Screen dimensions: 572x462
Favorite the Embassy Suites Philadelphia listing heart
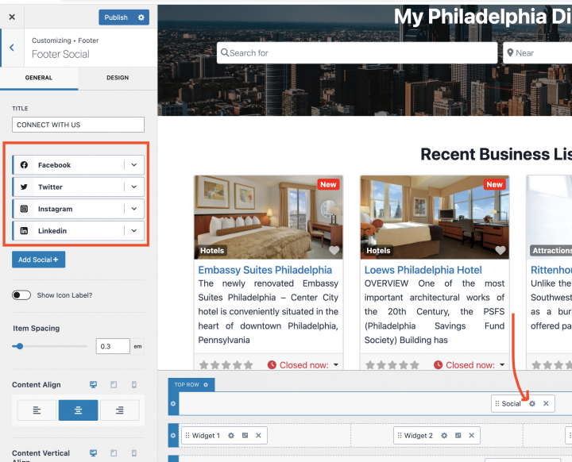[334, 250]
